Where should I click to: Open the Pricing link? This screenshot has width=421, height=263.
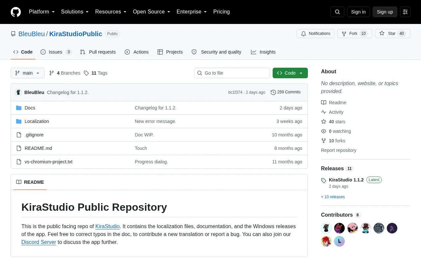click(221, 12)
